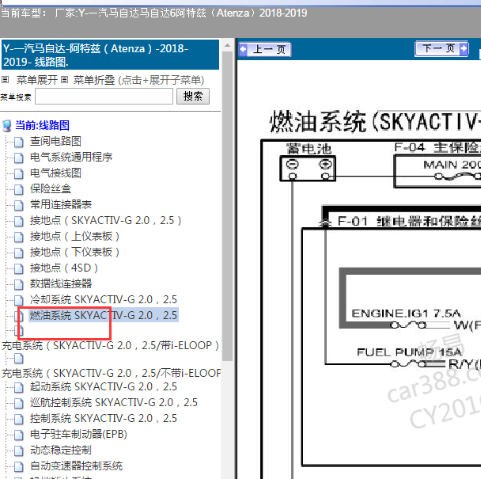The width and height of the screenshot is (481, 479).
Task: Open 接地点（SKYACTIV-G 2.0，2.5） item
Action: tap(106, 220)
